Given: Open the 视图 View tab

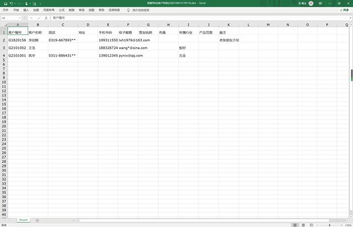Looking at the screenshot, I should pos(92,10).
